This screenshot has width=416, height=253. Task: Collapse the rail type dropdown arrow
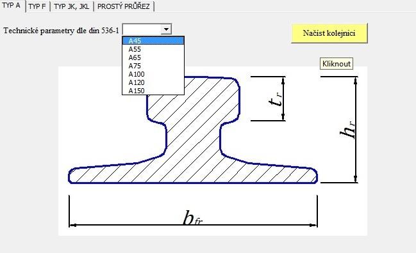[x=166, y=29]
